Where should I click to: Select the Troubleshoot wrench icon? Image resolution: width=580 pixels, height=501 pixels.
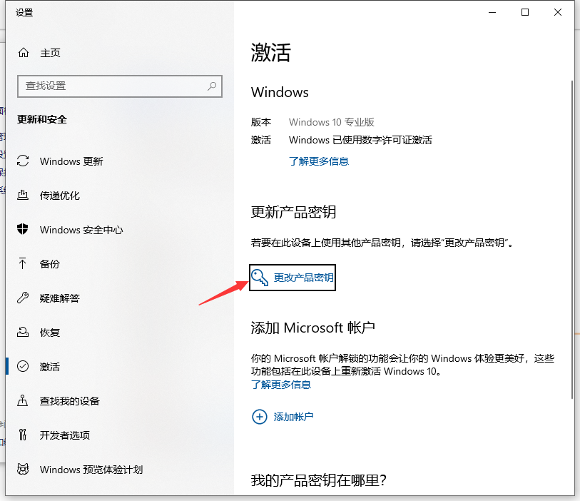(23, 298)
